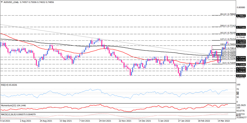Click the 9 Jul 2021 date label
Screen dimensions: 247x123
tap(5, 122)
